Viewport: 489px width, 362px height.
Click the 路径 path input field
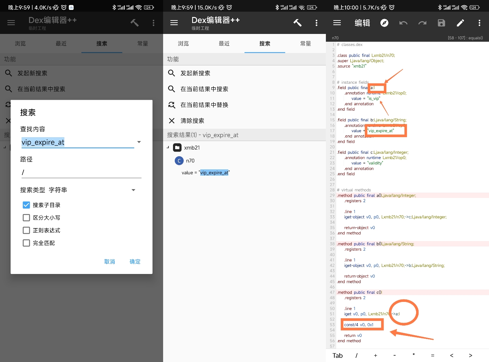pyautogui.click(x=81, y=172)
